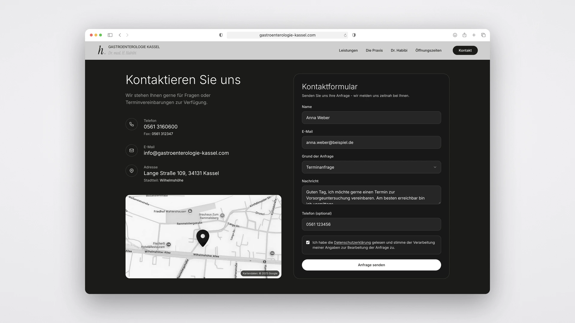The width and height of the screenshot is (575, 323).
Task: Reload the page with the refresh icon
Action: pos(345,35)
